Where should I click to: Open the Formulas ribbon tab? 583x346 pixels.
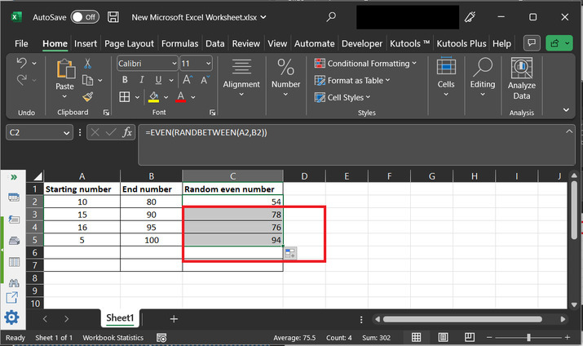point(179,43)
